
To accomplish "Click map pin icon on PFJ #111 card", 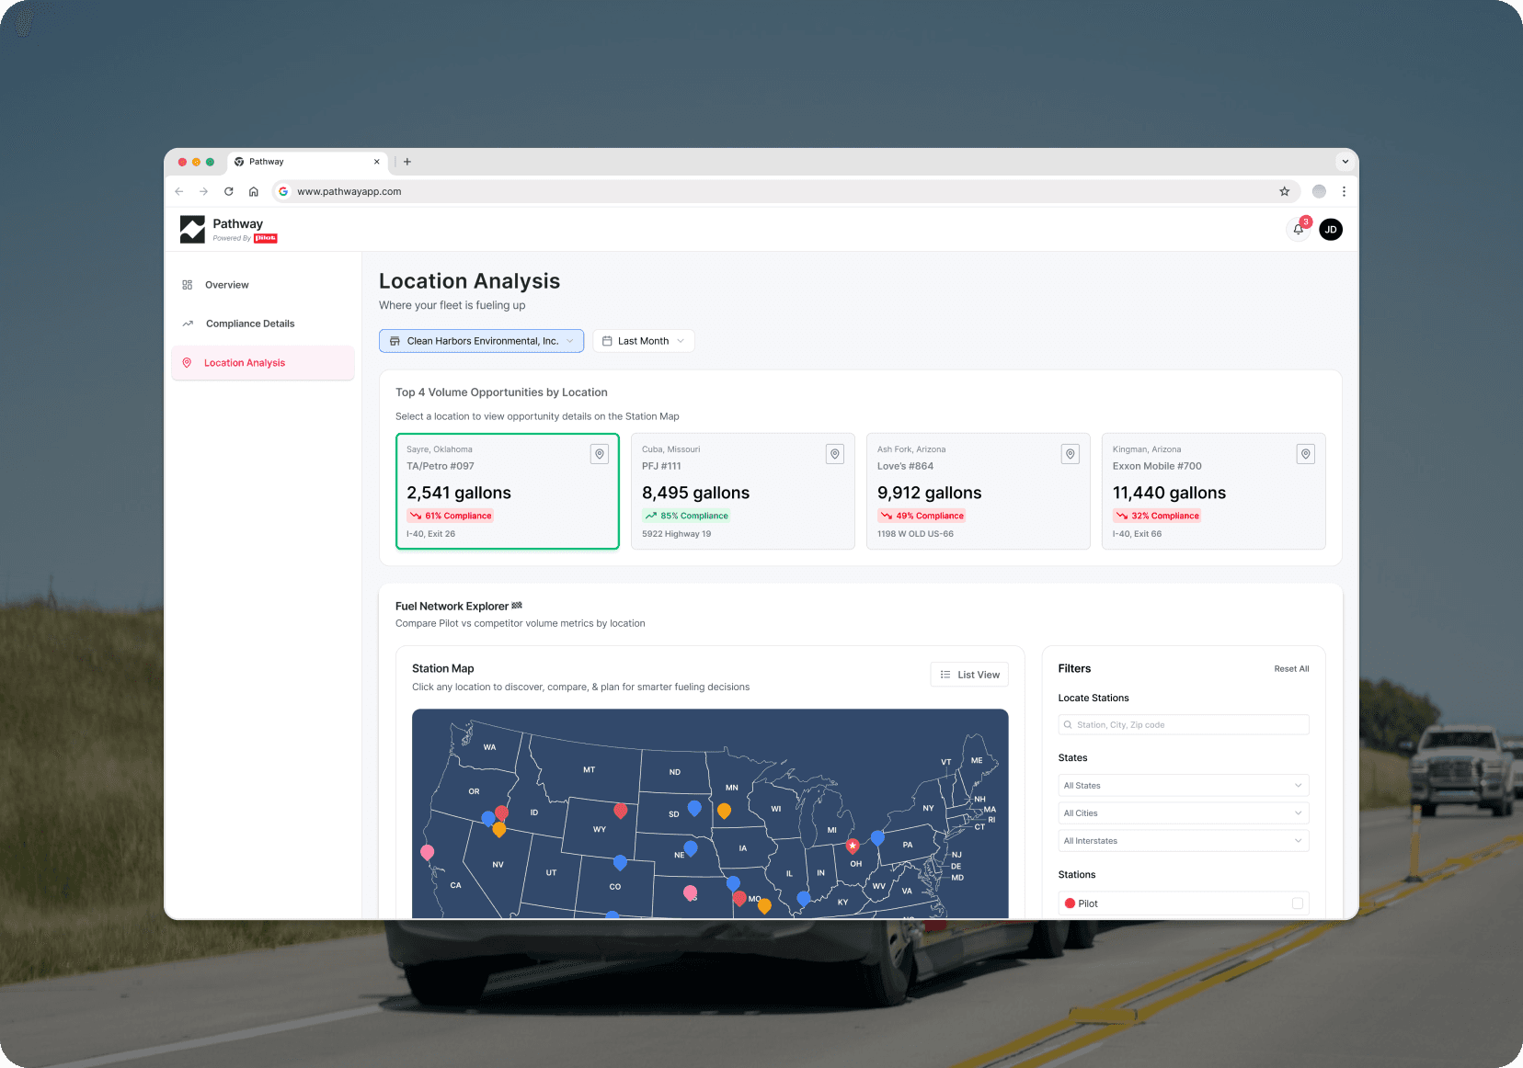I will click(x=835, y=454).
